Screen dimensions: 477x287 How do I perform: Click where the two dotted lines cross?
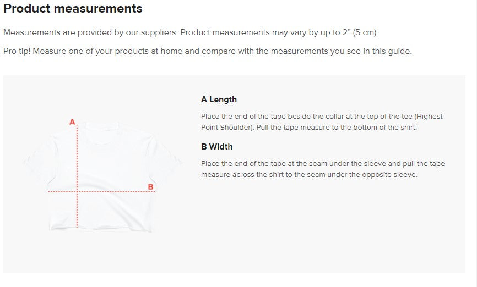(77, 192)
